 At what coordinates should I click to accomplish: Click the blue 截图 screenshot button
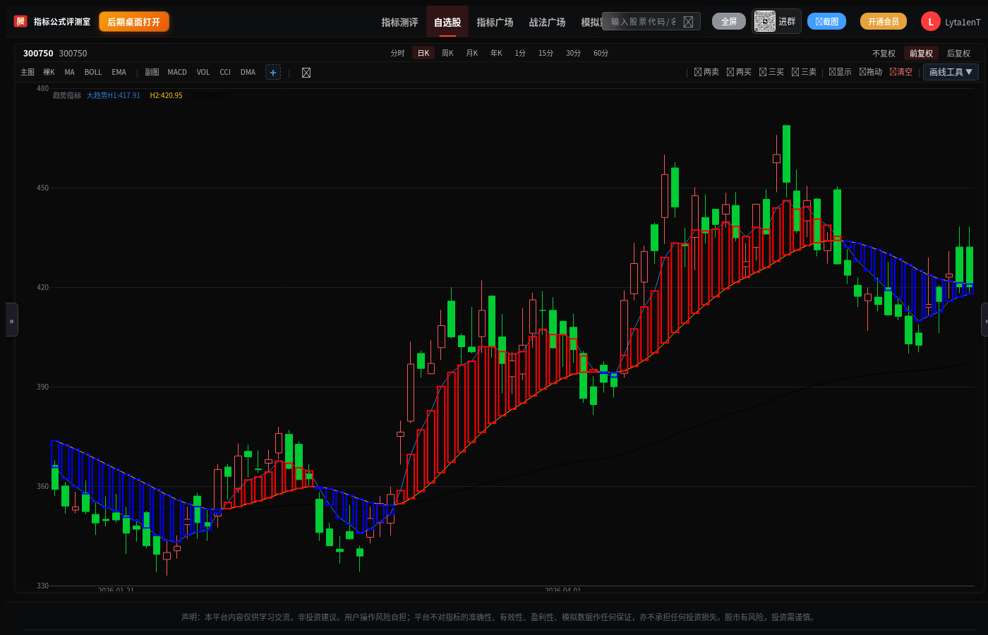(826, 22)
